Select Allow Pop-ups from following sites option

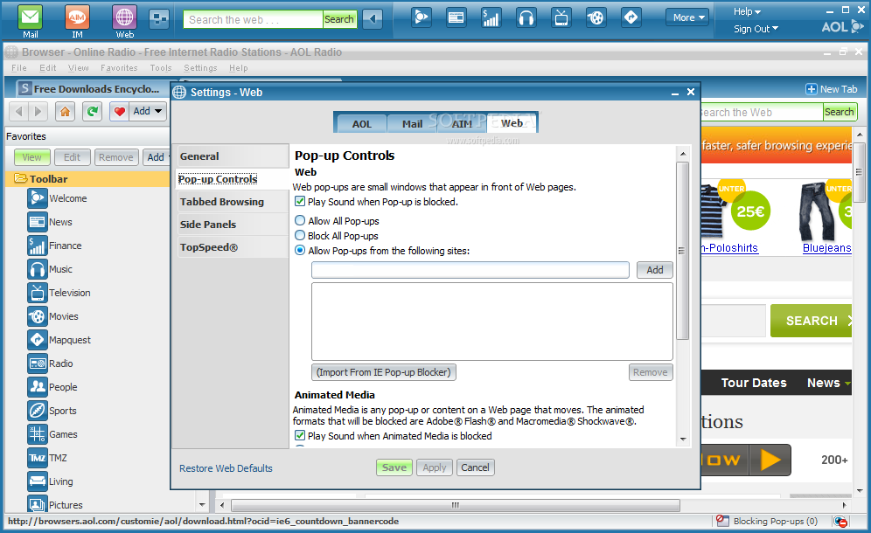[300, 251]
